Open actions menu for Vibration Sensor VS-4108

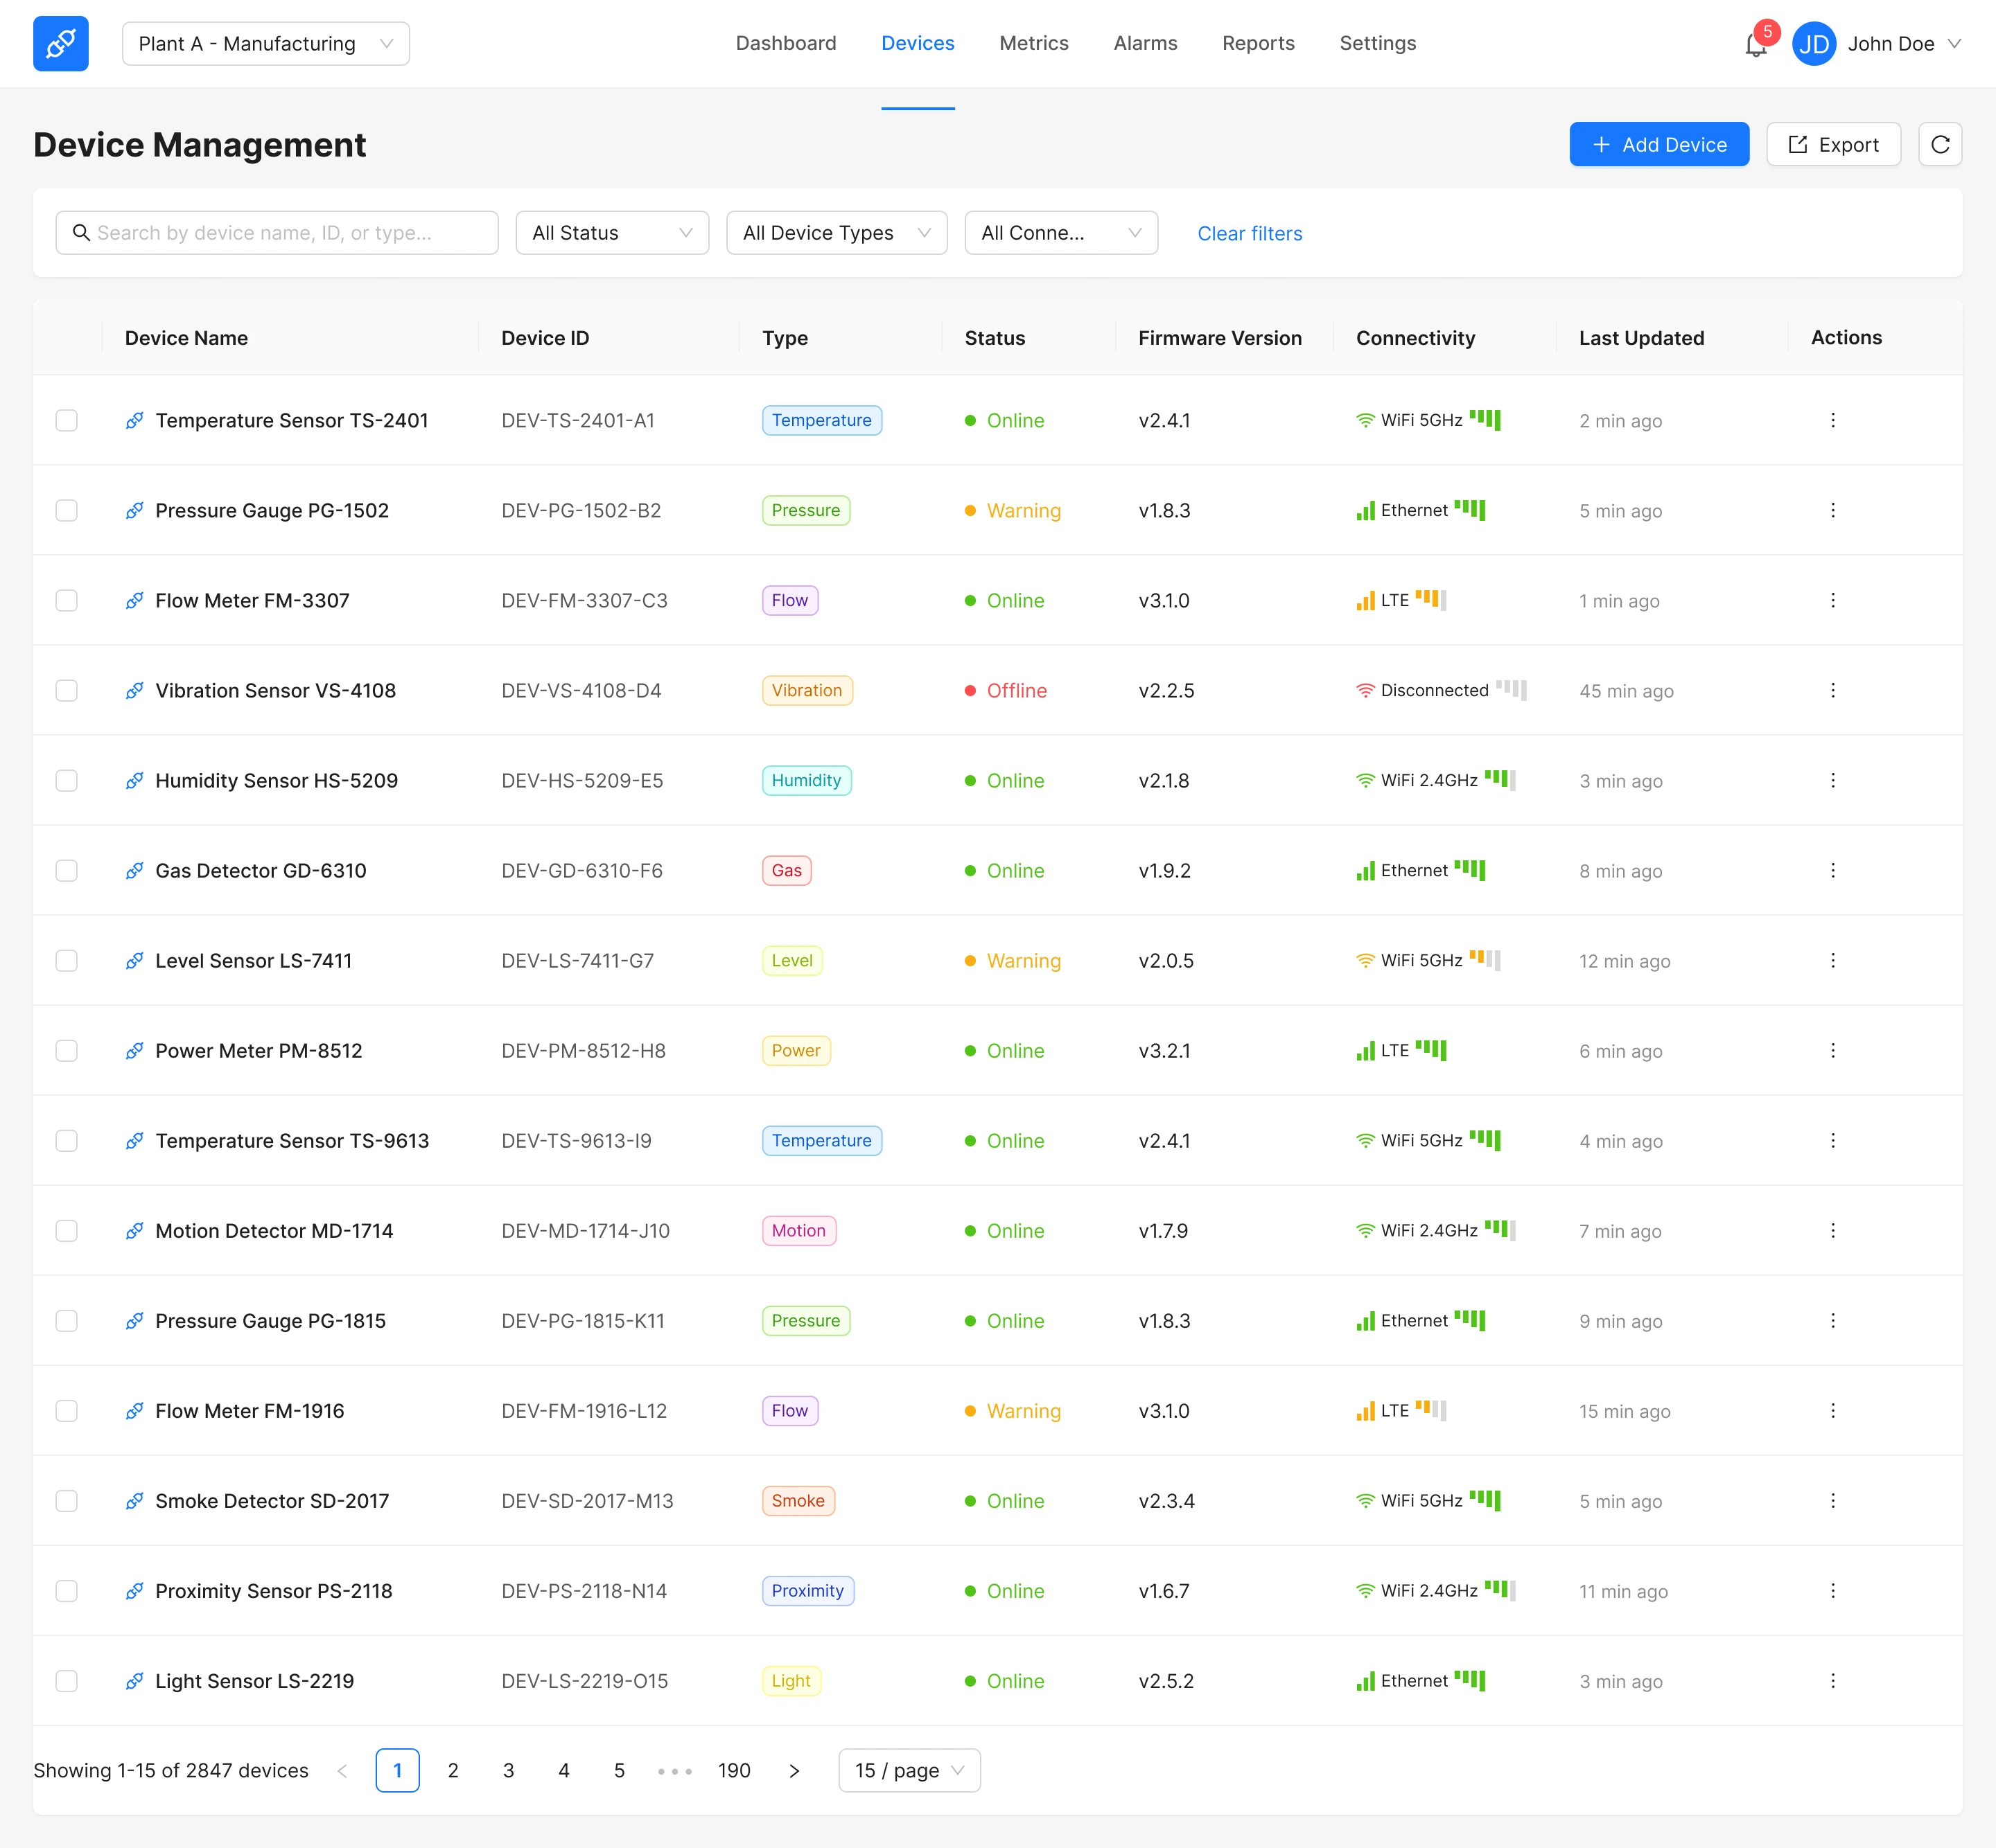[x=1832, y=691]
